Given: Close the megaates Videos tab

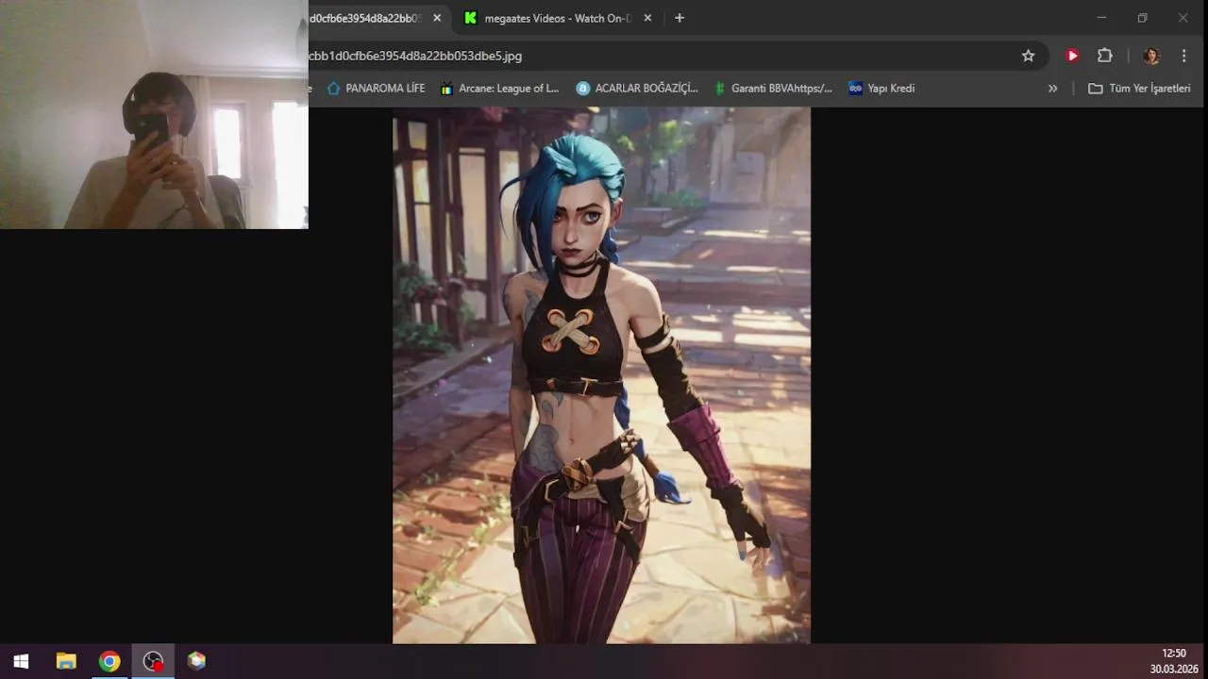Looking at the screenshot, I should pyautogui.click(x=647, y=18).
